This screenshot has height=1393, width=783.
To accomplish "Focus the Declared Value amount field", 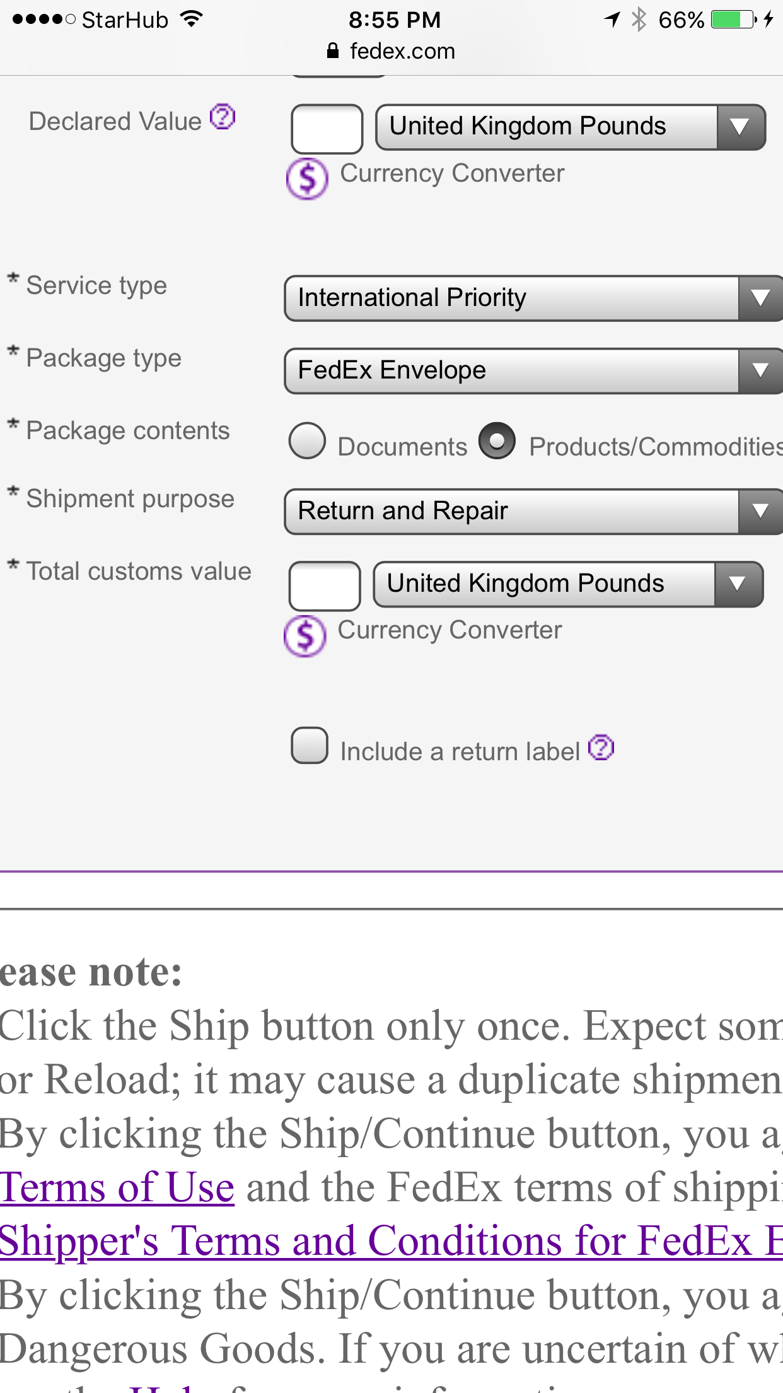I will (x=327, y=129).
